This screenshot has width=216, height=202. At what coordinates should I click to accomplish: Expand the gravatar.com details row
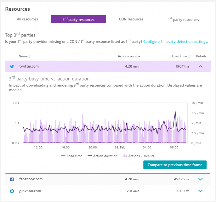[201, 191]
